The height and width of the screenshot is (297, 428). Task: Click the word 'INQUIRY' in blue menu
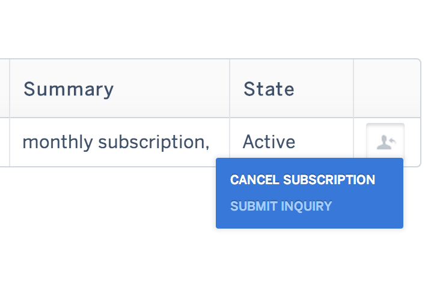click(x=307, y=206)
